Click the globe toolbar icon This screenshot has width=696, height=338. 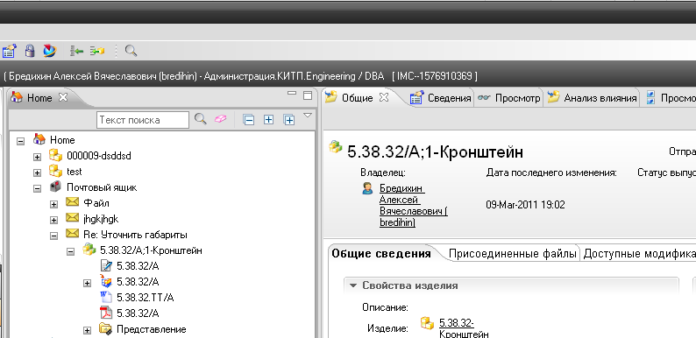coord(50,51)
